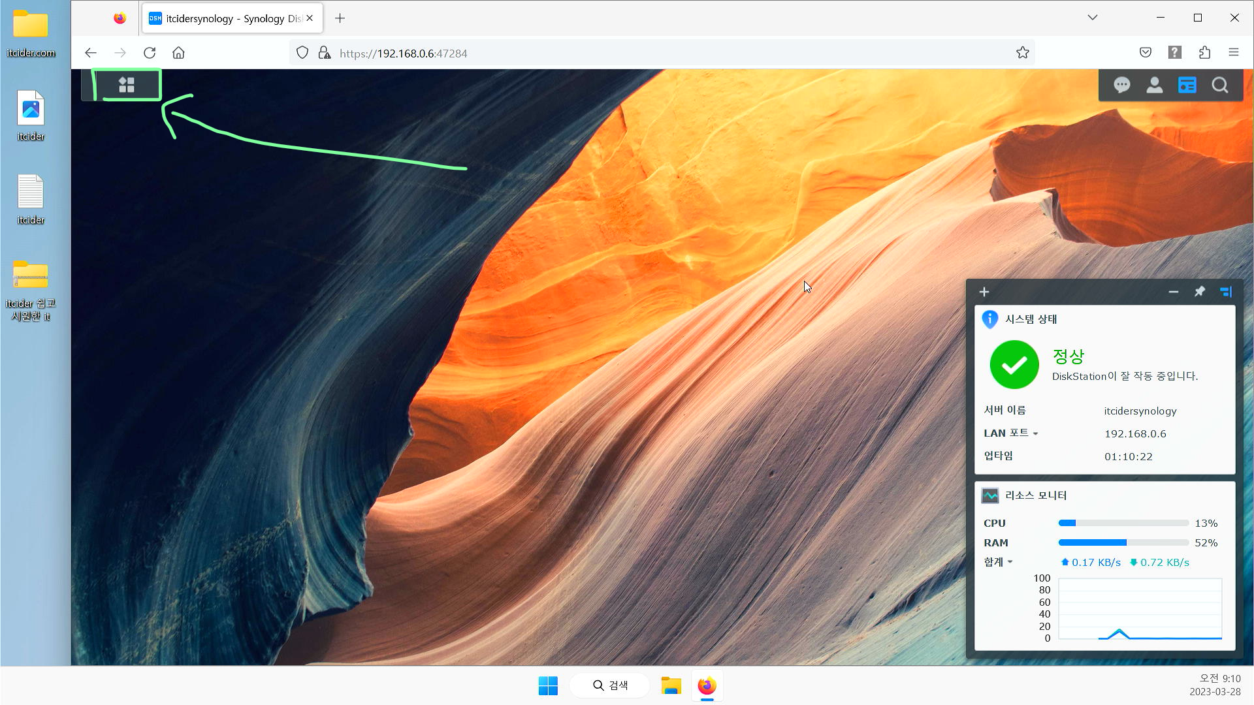Open a new browser tab
1254x705 pixels.
click(340, 18)
